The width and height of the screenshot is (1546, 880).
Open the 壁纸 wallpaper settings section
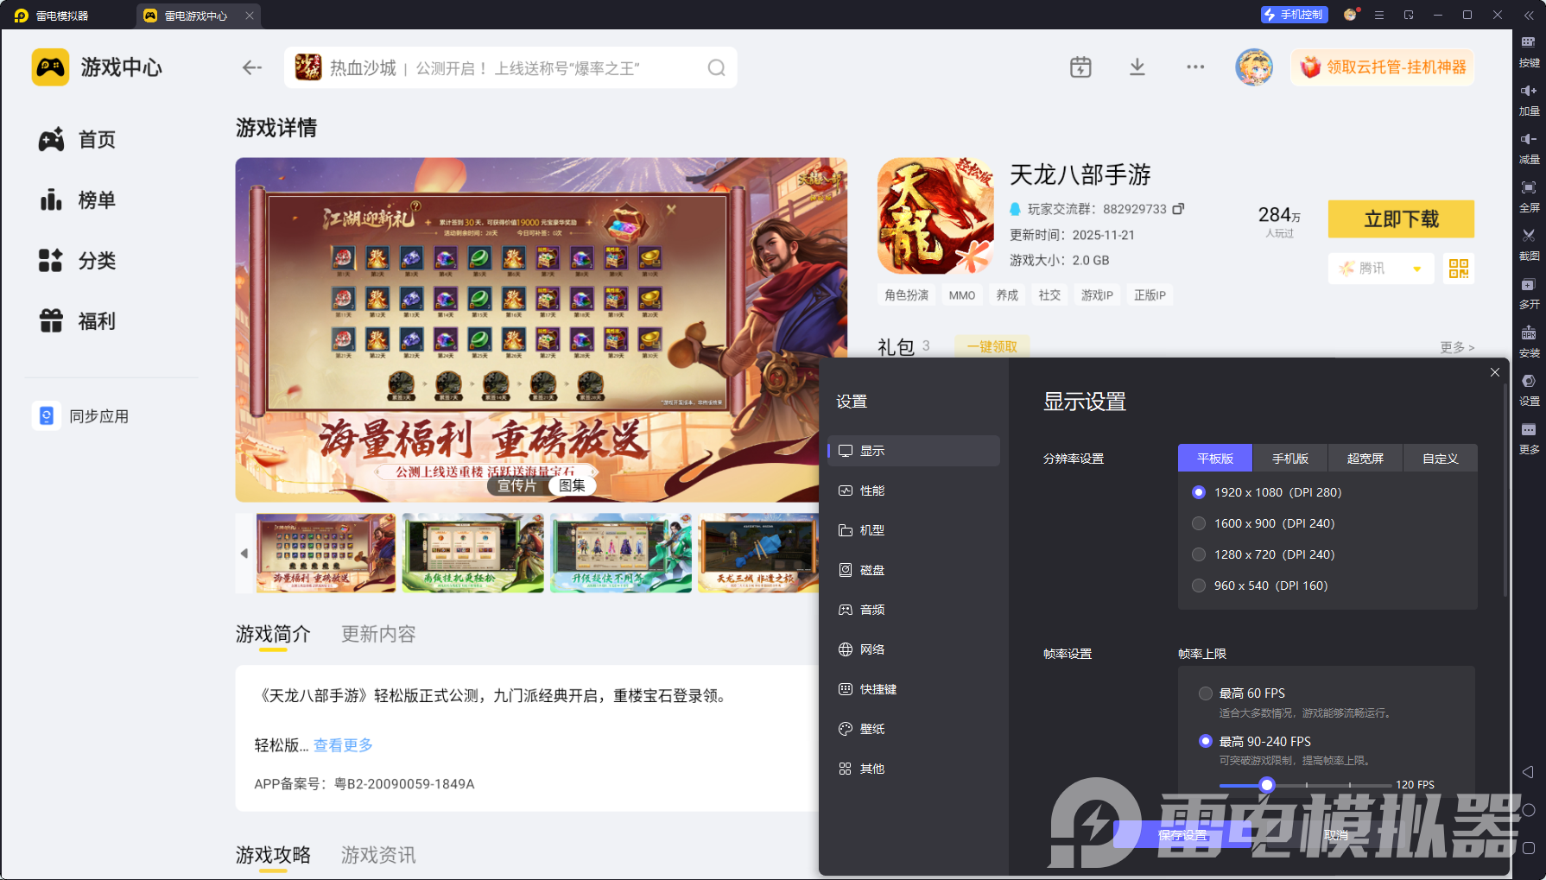[x=871, y=728]
